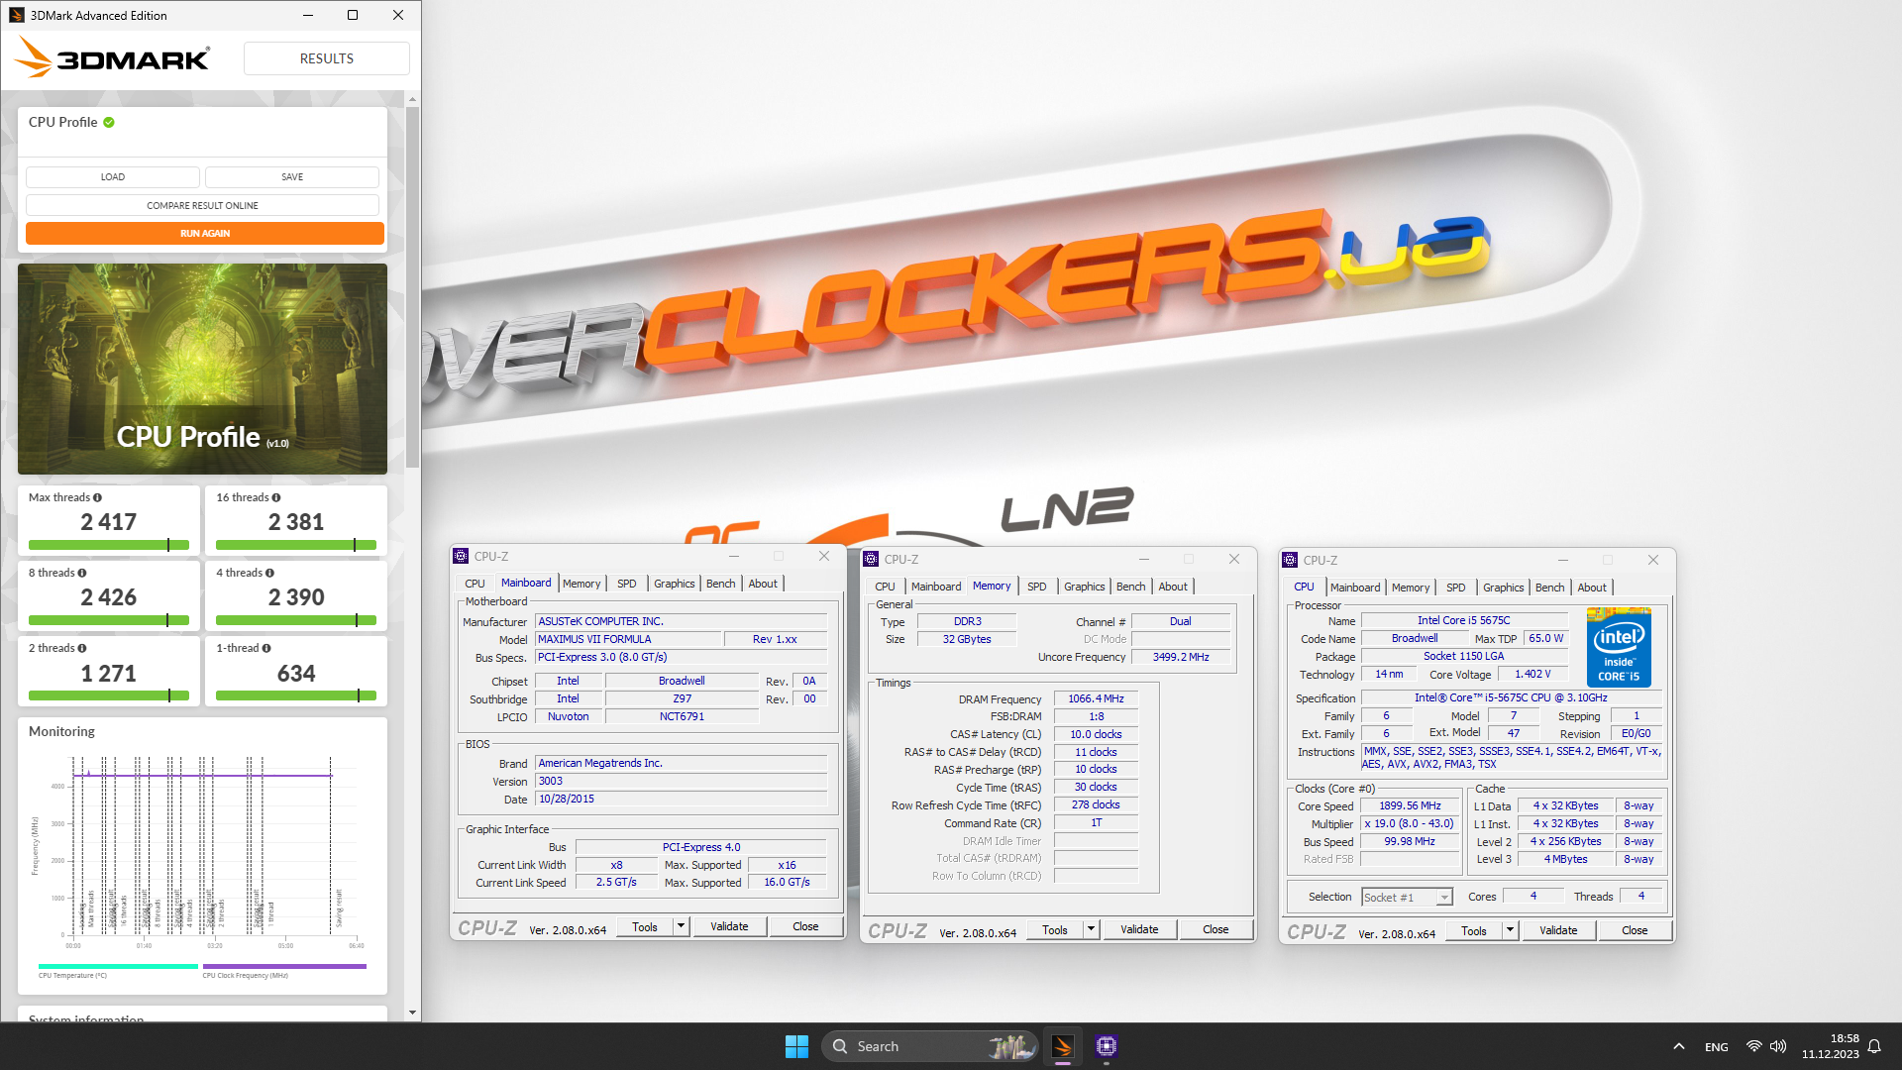
Task: Click CPU-Z icon in CPU window title
Action: [x=1290, y=560]
